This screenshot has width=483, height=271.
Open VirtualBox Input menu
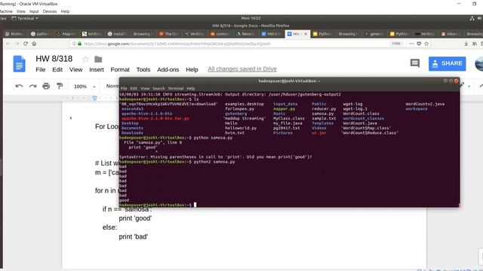tap(34, 11)
